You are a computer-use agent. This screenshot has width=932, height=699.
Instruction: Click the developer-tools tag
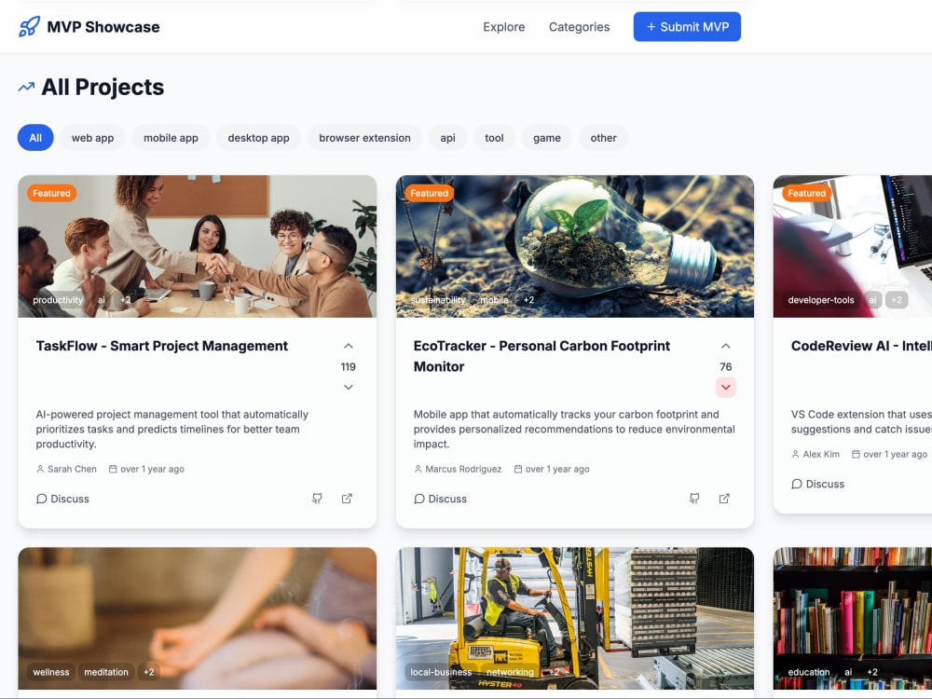coord(821,300)
